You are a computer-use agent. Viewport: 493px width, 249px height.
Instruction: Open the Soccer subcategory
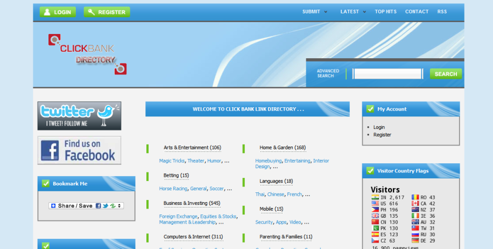217,189
